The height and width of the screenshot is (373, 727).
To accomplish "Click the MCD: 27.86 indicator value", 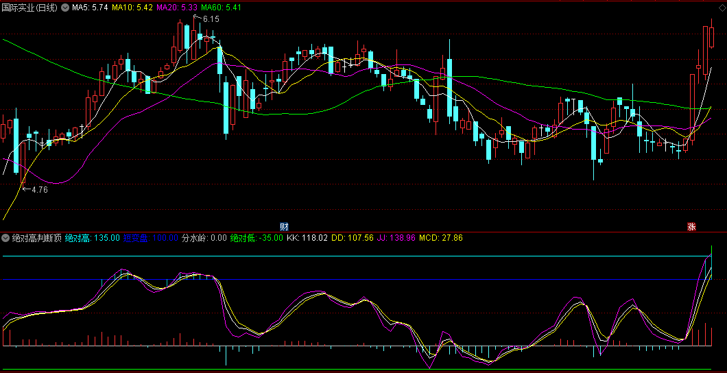I will tap(441, 238).
